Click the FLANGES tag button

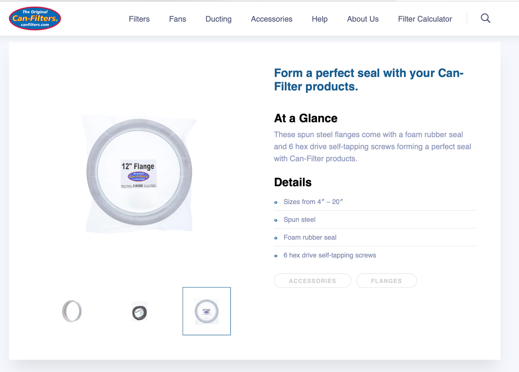point(386,281)
